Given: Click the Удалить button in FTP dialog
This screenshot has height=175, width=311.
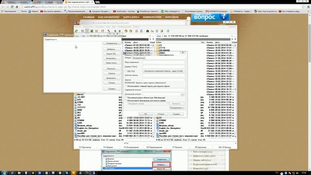Looking at the screenshot, I should (x=112, y=73).
